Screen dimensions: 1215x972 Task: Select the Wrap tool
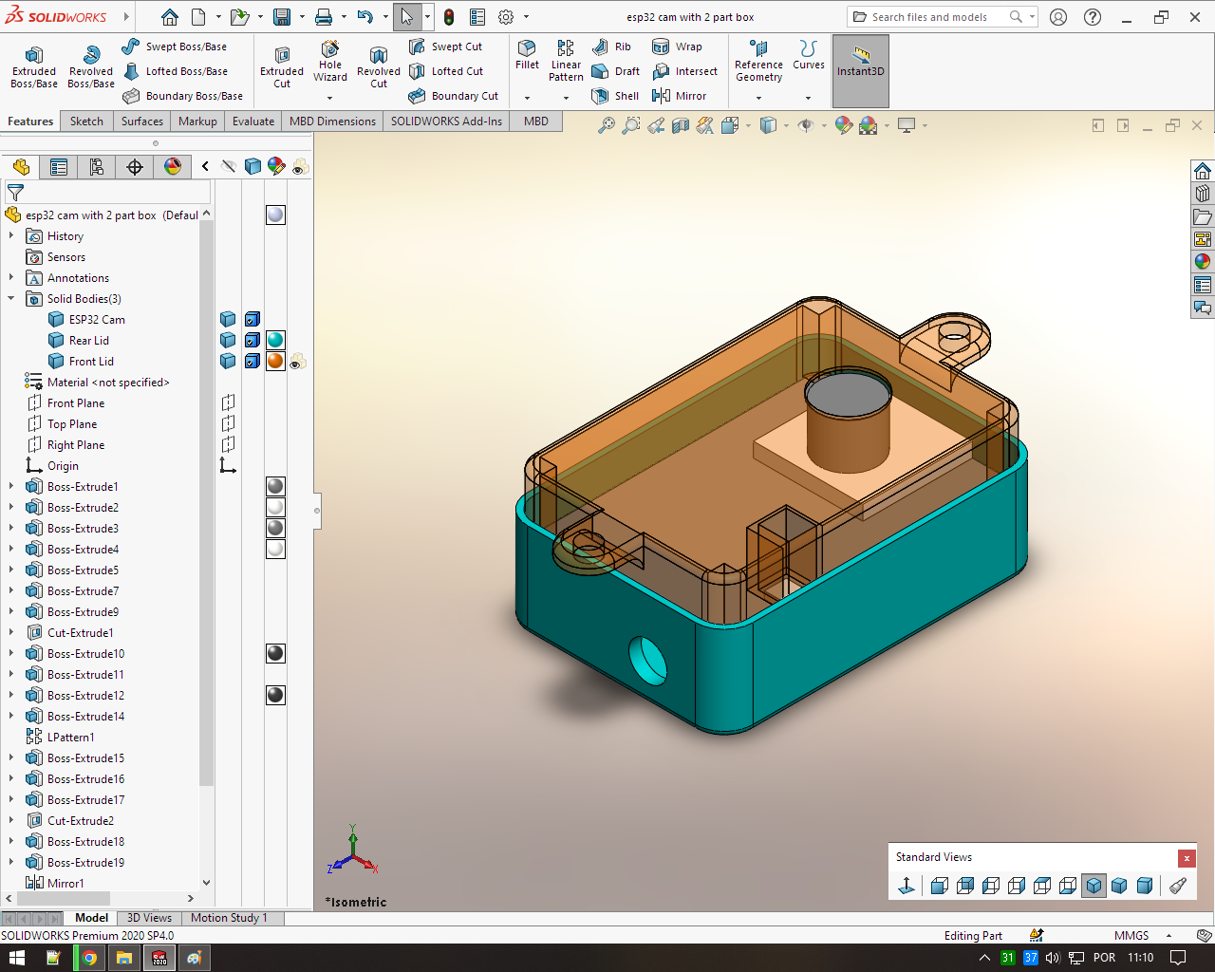point(678,47)
